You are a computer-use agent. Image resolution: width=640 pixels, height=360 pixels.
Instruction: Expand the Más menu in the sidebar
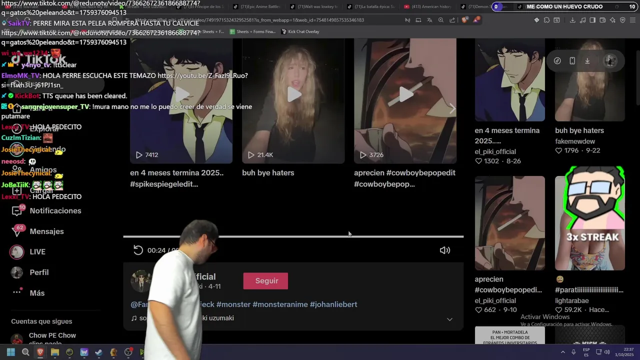(x=28, y=293)
